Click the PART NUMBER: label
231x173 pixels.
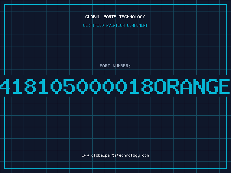click(115, 66)
